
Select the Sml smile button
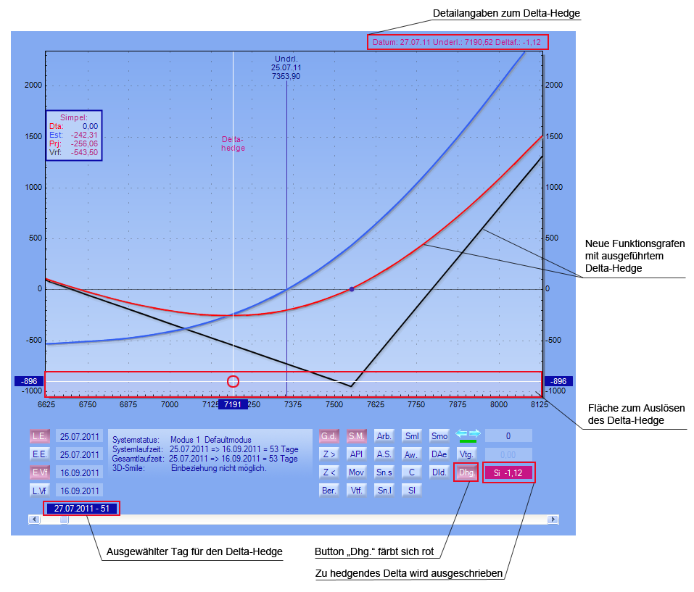(x=412, y=436)
